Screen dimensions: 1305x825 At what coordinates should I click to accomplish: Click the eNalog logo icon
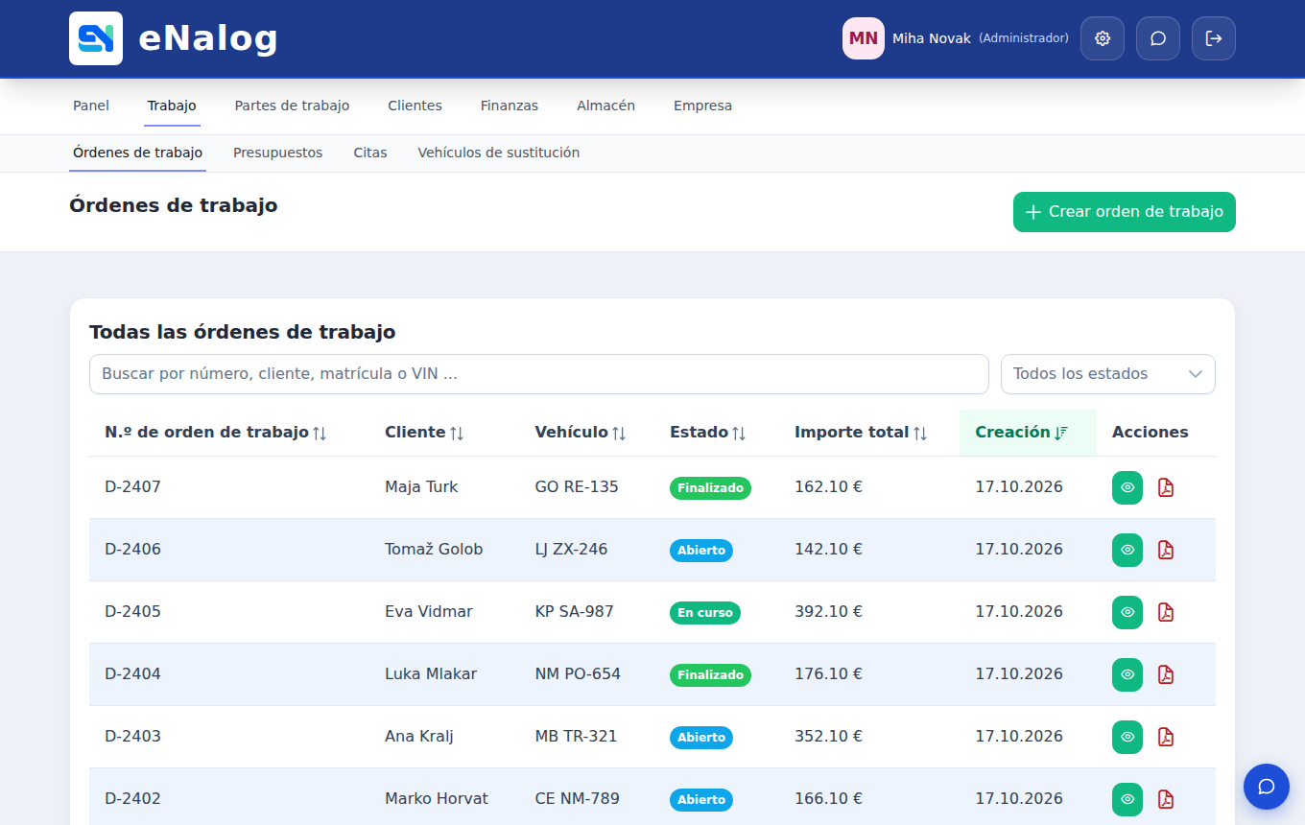(96, 38)
